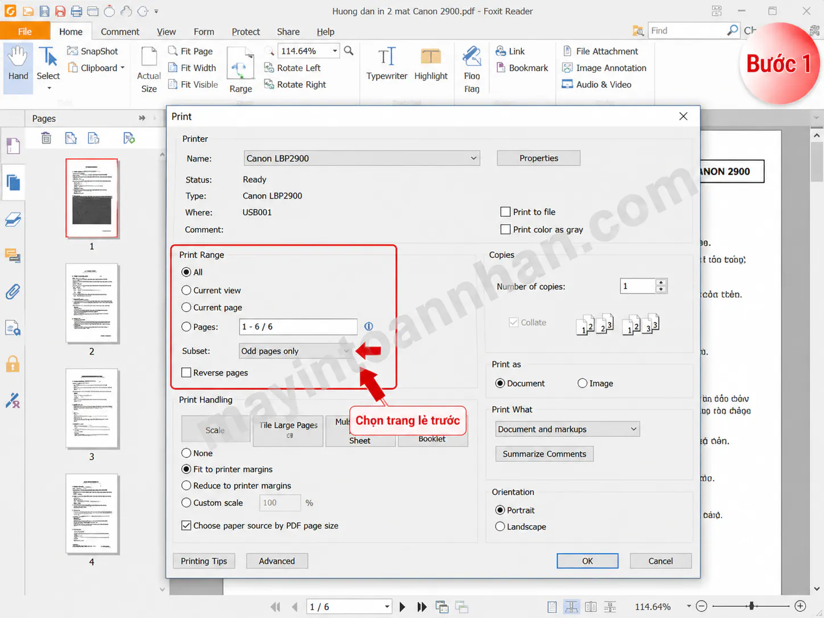Screen dimensions: 824x618
Task: Take a SnapShot of the page
Action: [x=92, y=51]
